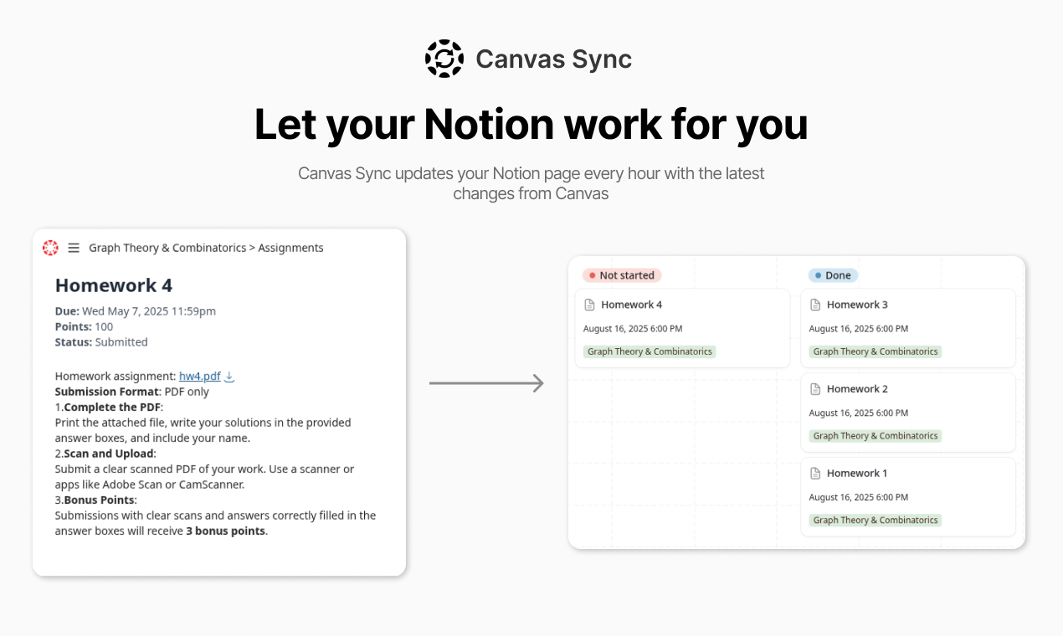Click the Canvas Sync brand name
The width and height of the screenshot is (1063, 636).
(553, 59)
